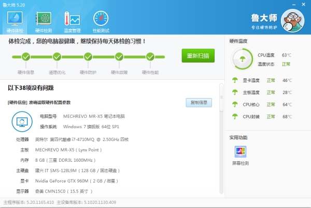Click the umbrella icon beside CPU核心
The image size is (311, 208).
click(235, 104)
